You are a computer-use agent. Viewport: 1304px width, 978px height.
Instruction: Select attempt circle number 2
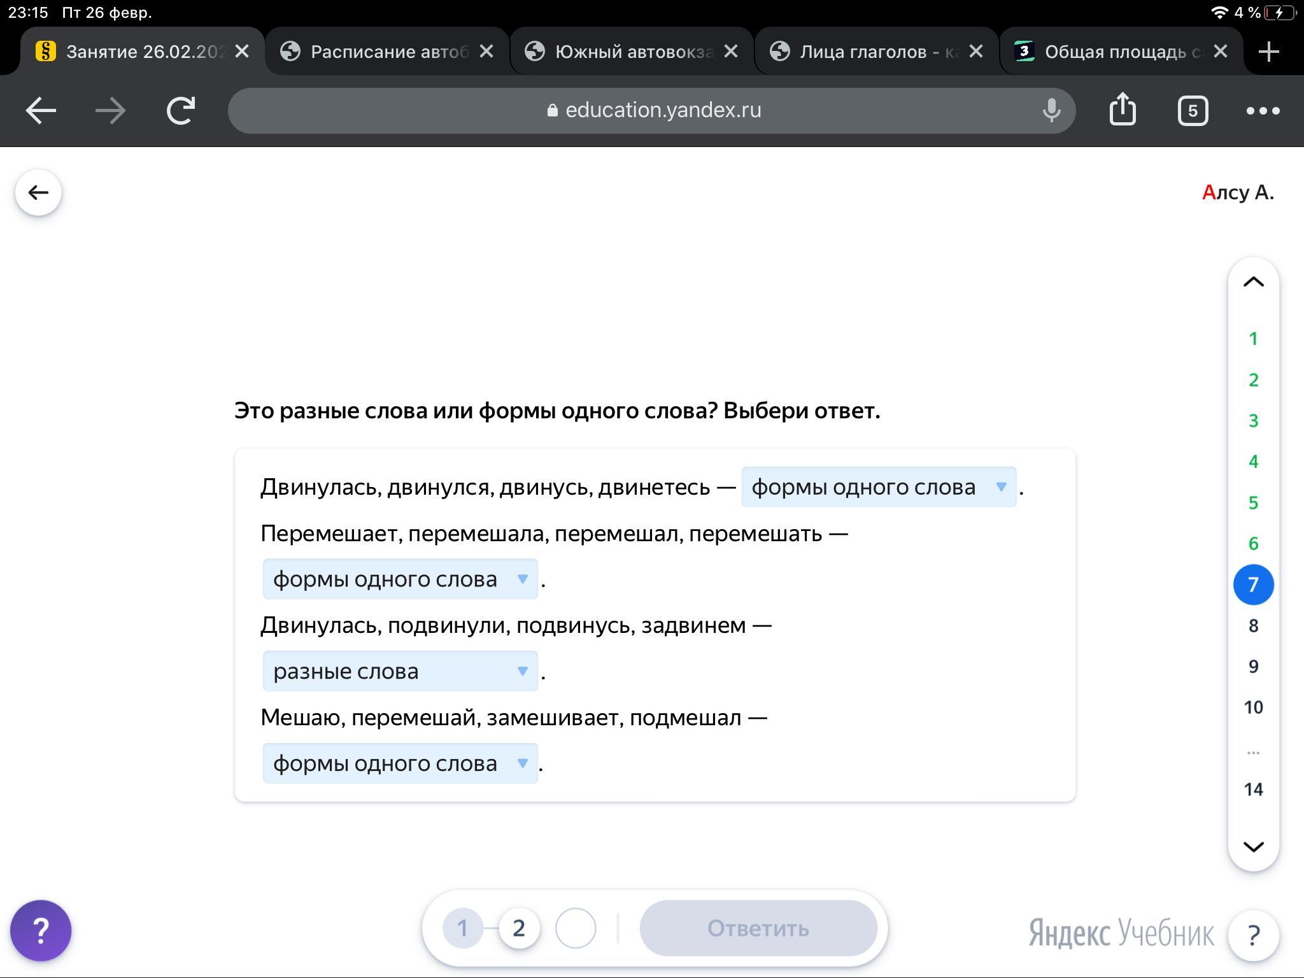tap(519, 929)
